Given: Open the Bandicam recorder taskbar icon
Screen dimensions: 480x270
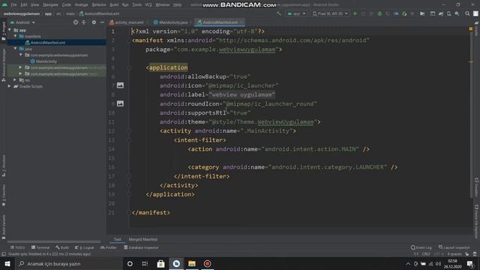Looking at the screenshot, I should (x=207, y=263).
